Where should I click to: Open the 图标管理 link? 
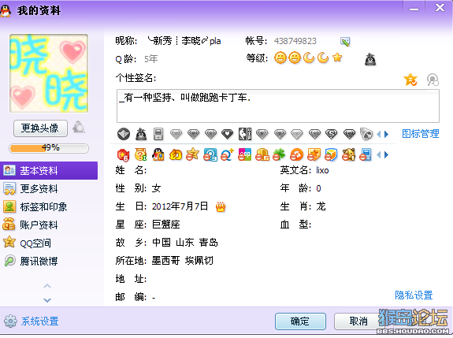click(x=421, y=134)
